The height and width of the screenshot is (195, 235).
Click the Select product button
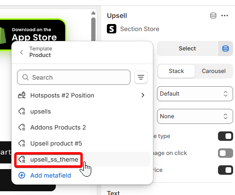pos(187,49)
